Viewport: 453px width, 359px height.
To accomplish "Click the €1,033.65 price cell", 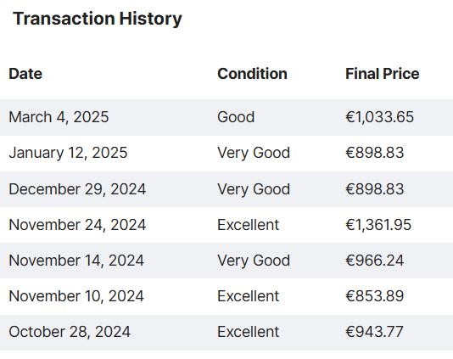I will point(379,117).
